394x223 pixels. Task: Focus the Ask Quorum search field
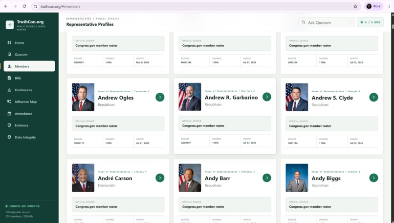click(x=327, y=22)
